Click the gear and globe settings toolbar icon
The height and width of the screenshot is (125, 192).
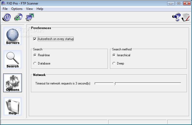18,17
